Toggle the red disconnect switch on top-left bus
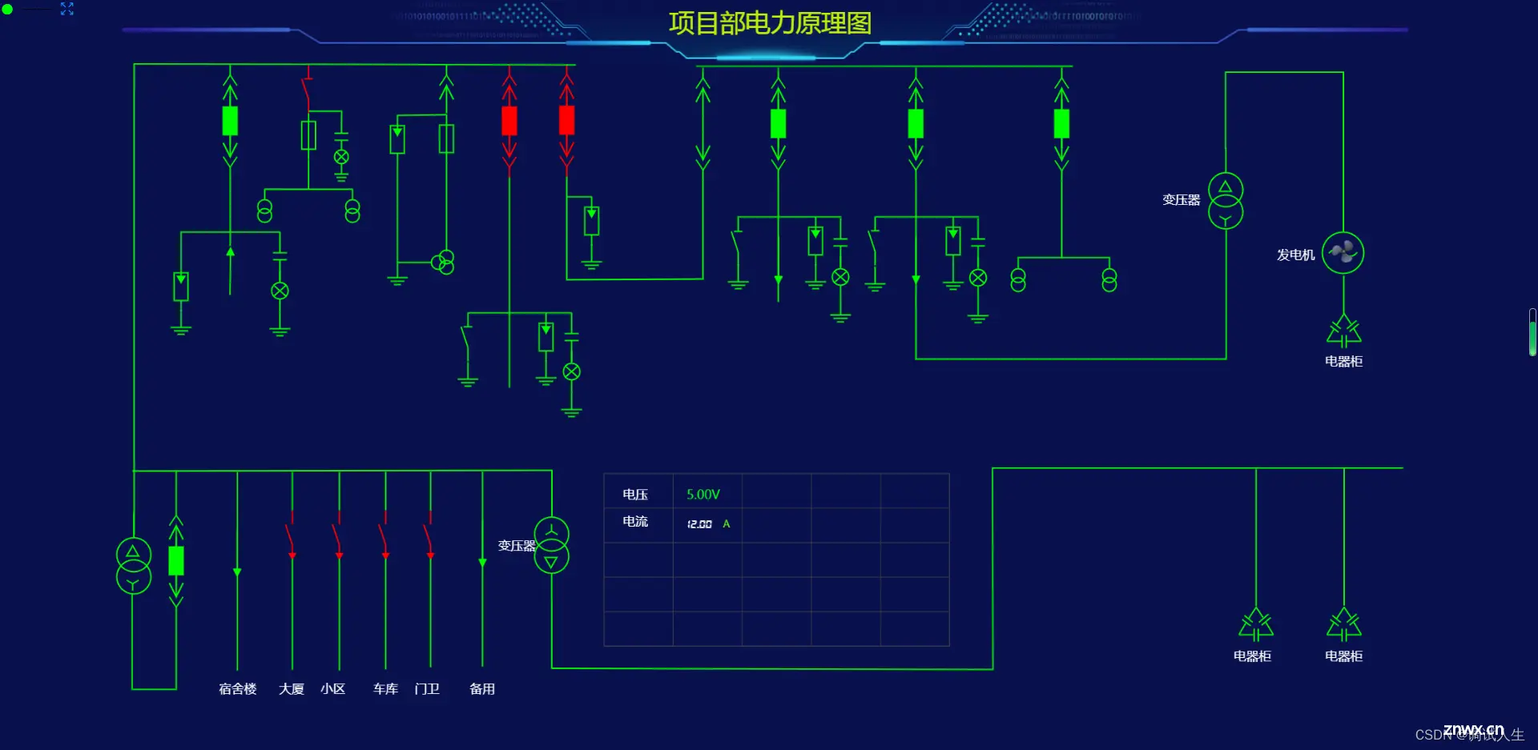This screenshot has width=1538, height=750. (x=307, y=90)
